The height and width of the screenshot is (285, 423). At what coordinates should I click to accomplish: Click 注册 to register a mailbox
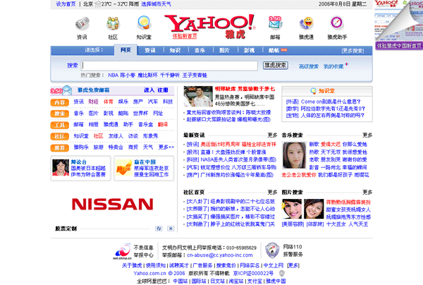pos(163,90)
